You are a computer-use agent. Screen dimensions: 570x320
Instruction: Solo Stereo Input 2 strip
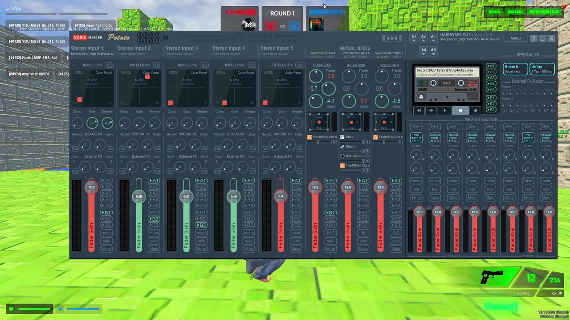(x=154, y=241)
